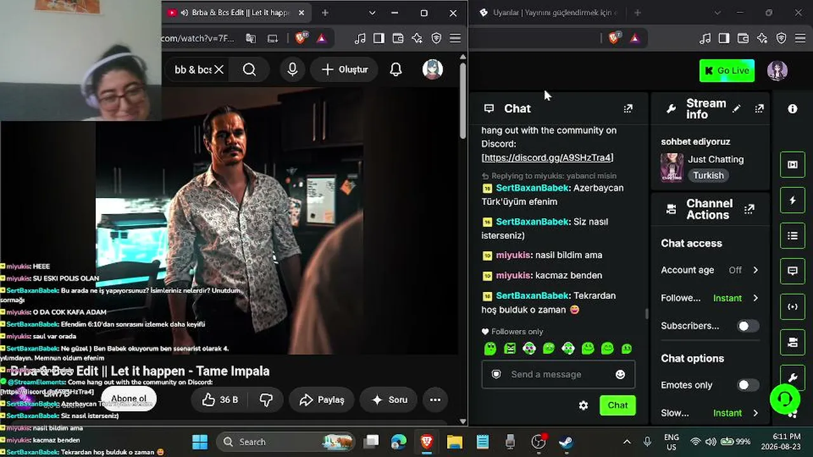Click the Turkish language tag
The width and height of the screenshot is (813, 457).
coord(708,175)
